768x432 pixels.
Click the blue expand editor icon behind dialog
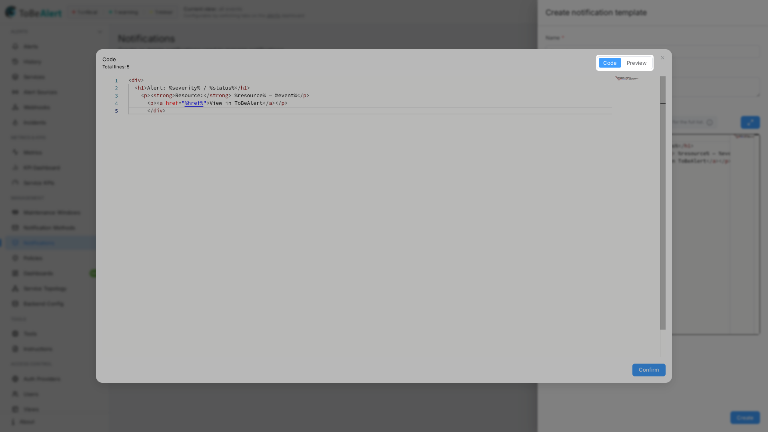point(750,122)
